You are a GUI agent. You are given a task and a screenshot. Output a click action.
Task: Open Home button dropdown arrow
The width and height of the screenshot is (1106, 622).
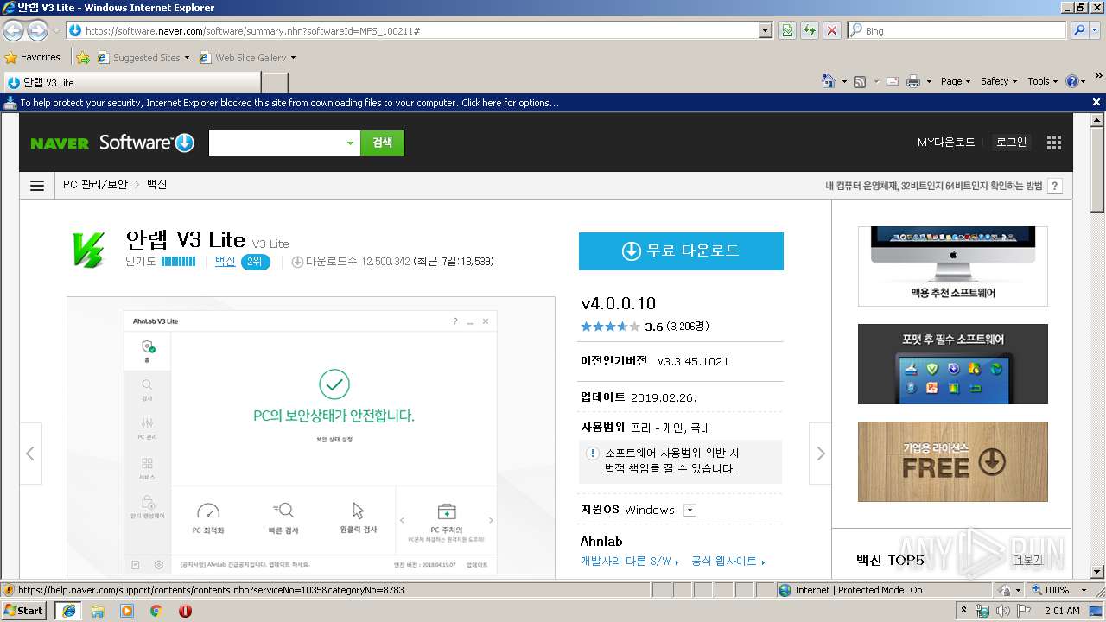tap(844, 81)
